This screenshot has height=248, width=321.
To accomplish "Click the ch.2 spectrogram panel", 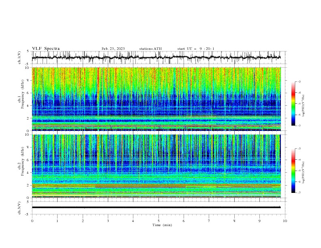I will pos(156,166).
